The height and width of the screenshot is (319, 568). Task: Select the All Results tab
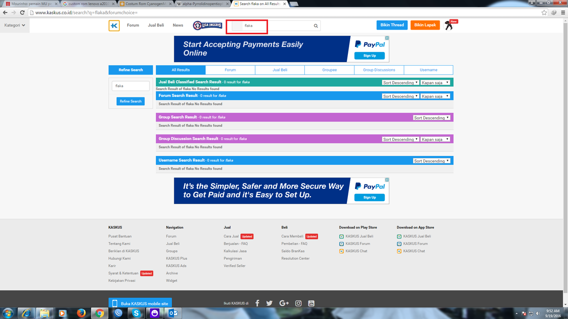coord(181,70)
